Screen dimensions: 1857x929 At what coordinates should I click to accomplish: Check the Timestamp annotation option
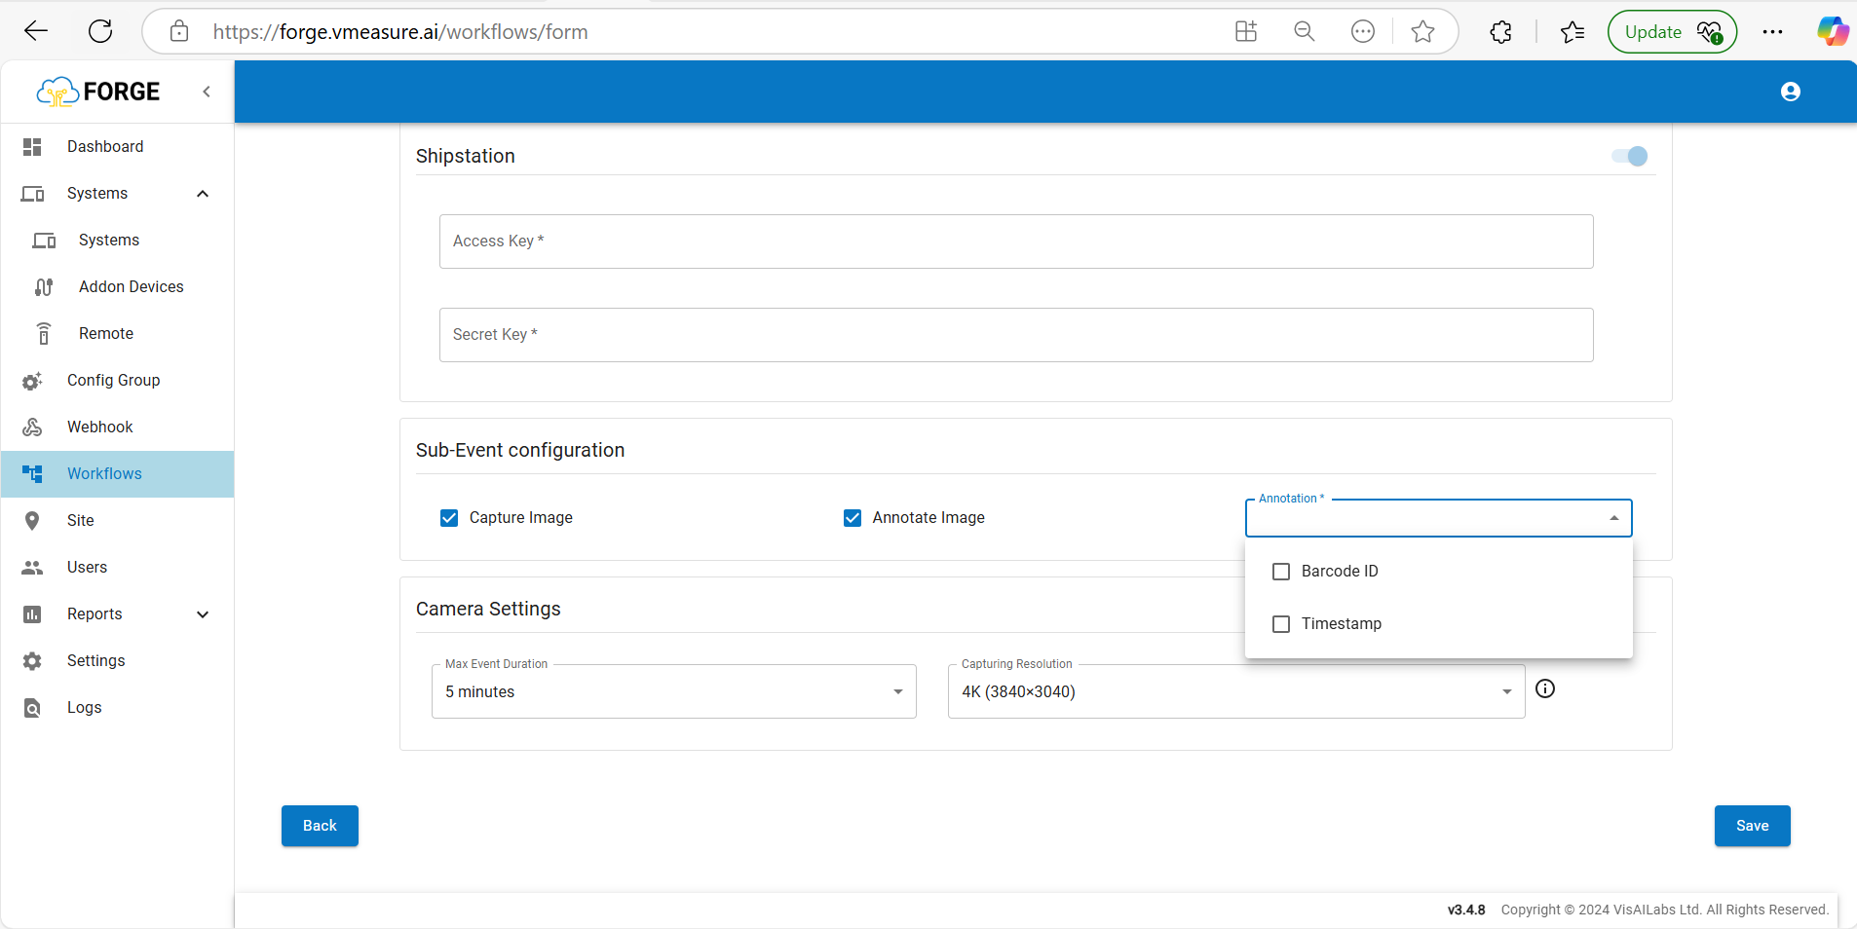click(1281, 624)
